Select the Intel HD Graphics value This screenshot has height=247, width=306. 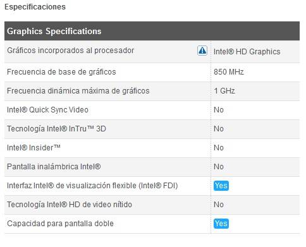coord(247,52)
